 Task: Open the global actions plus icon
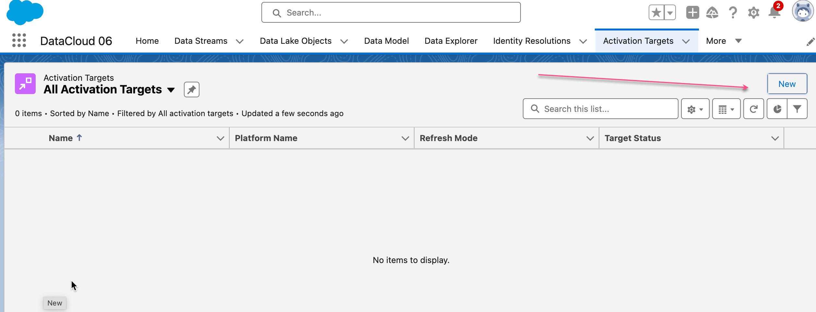[x=692, y=13]
